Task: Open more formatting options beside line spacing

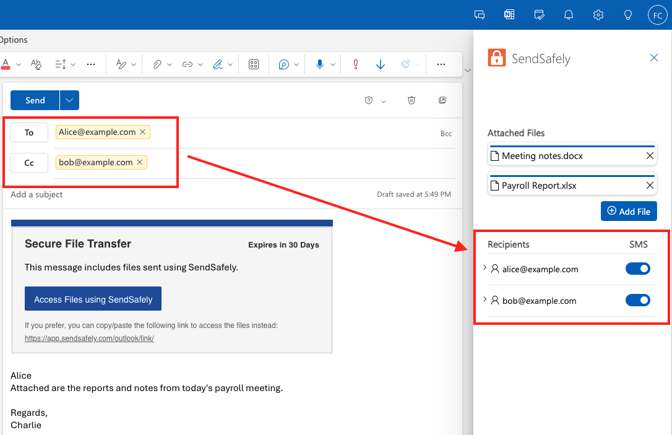Action: (x=91, y=64)
